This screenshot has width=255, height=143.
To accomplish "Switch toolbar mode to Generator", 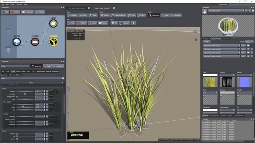I will [154, 15].
